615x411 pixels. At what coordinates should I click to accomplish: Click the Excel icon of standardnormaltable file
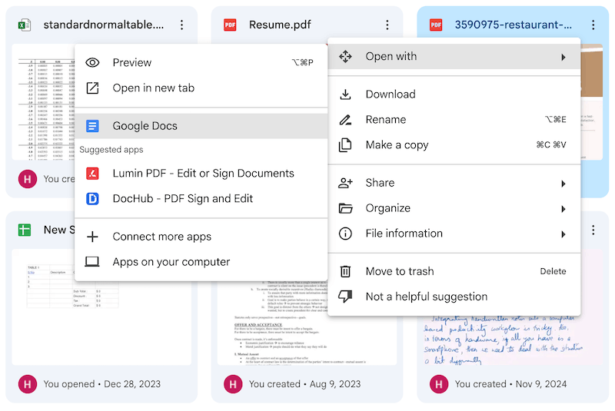(x=25, y=25)
